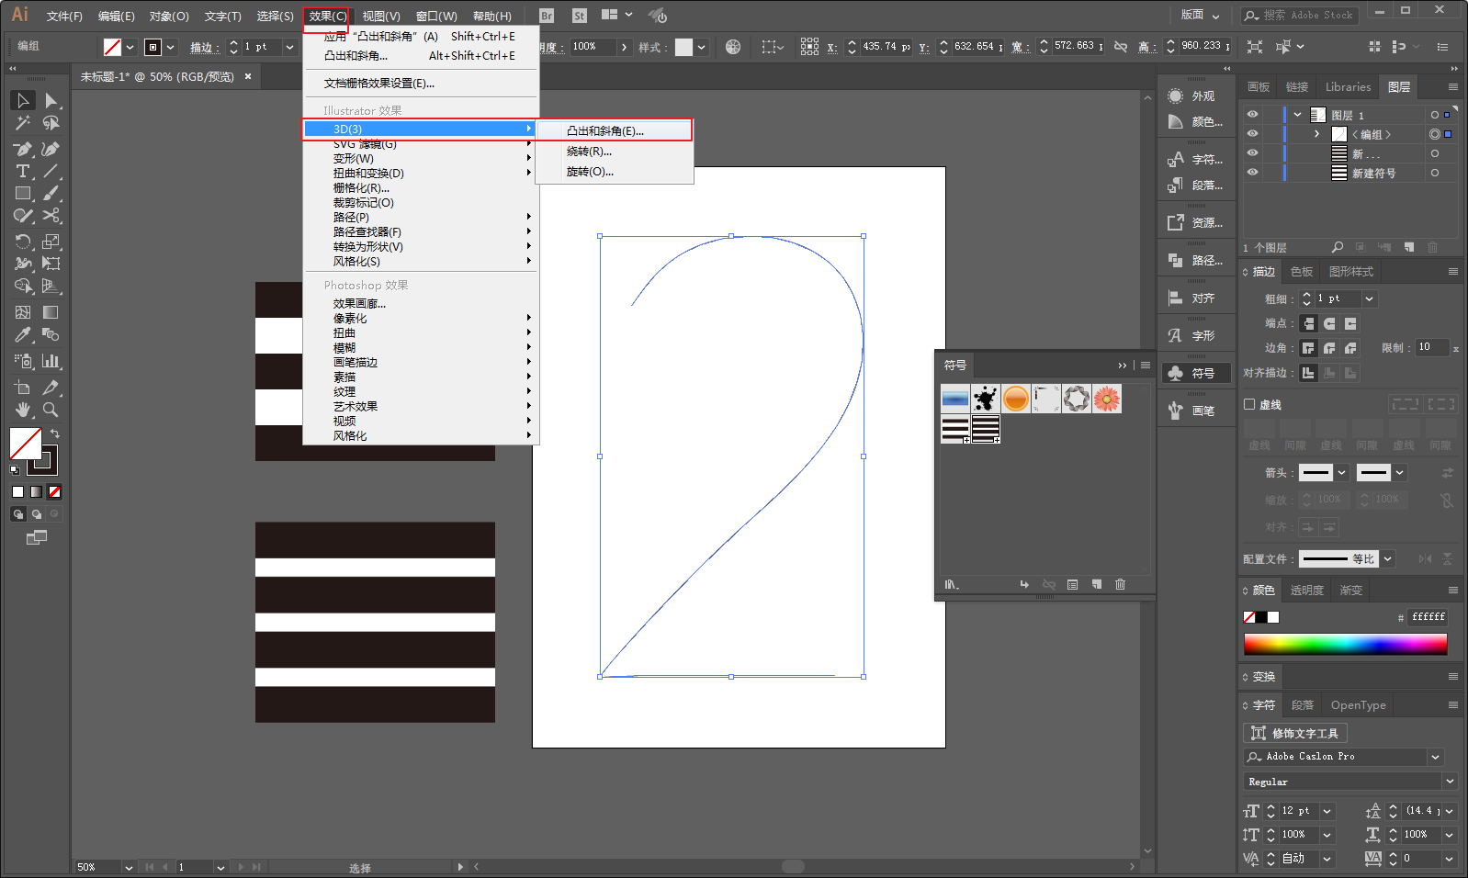Open the 12 pt font size dropdown
Screen dimensions: 1468x878
1327,811
